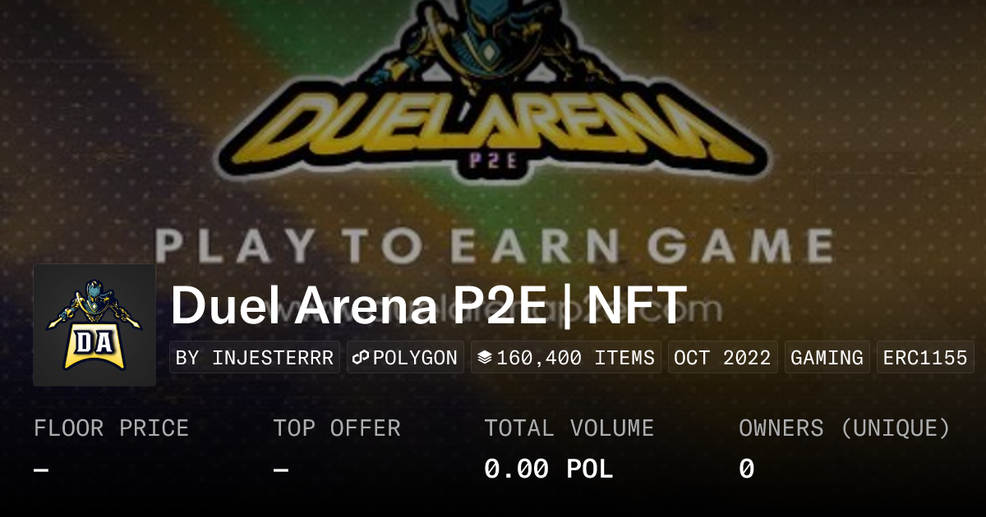Open the Duel Arena P2E | NFT title
The image size is (986, 517).
pyautogui.click(x=428, y=305)
